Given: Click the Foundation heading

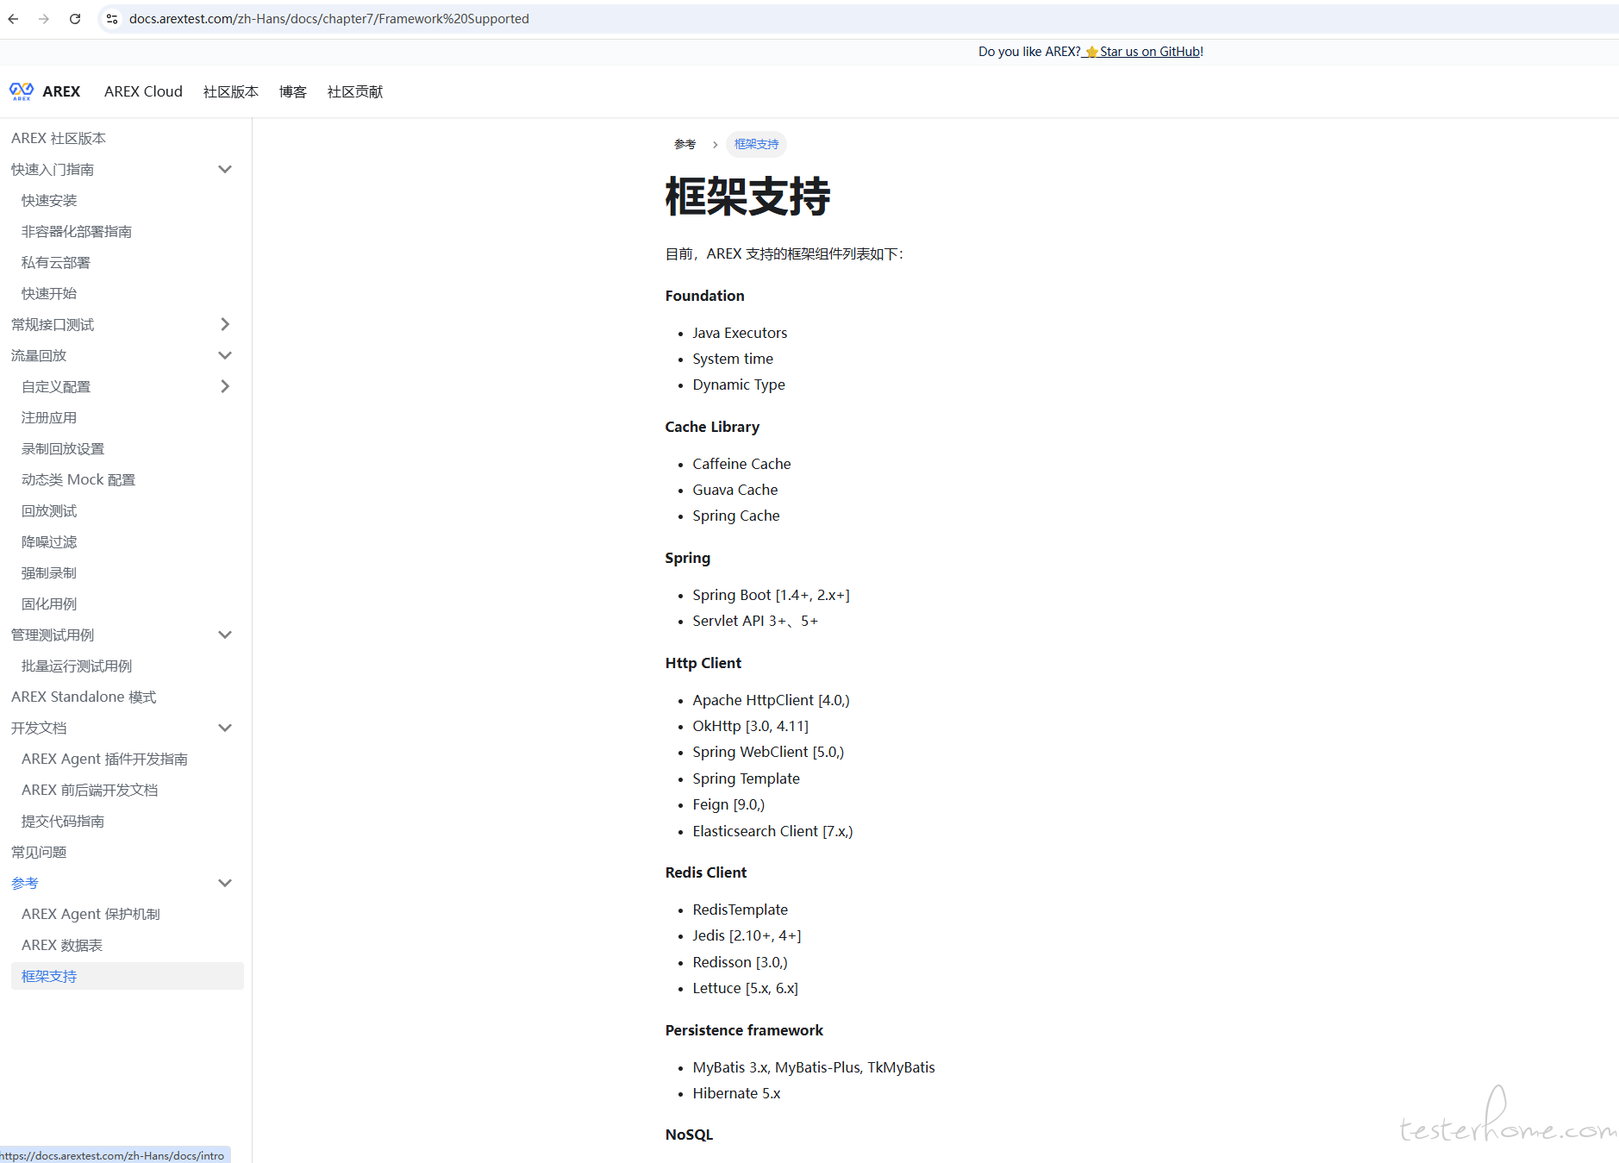Looking at the screenshot, I should [x=704, y=296].
